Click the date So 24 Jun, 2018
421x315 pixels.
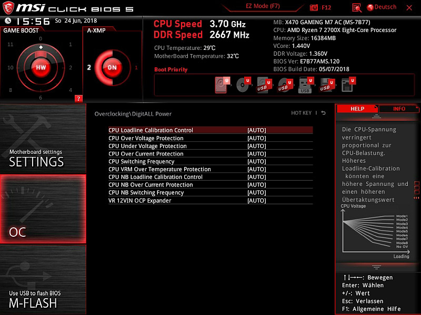click(76, 20)
